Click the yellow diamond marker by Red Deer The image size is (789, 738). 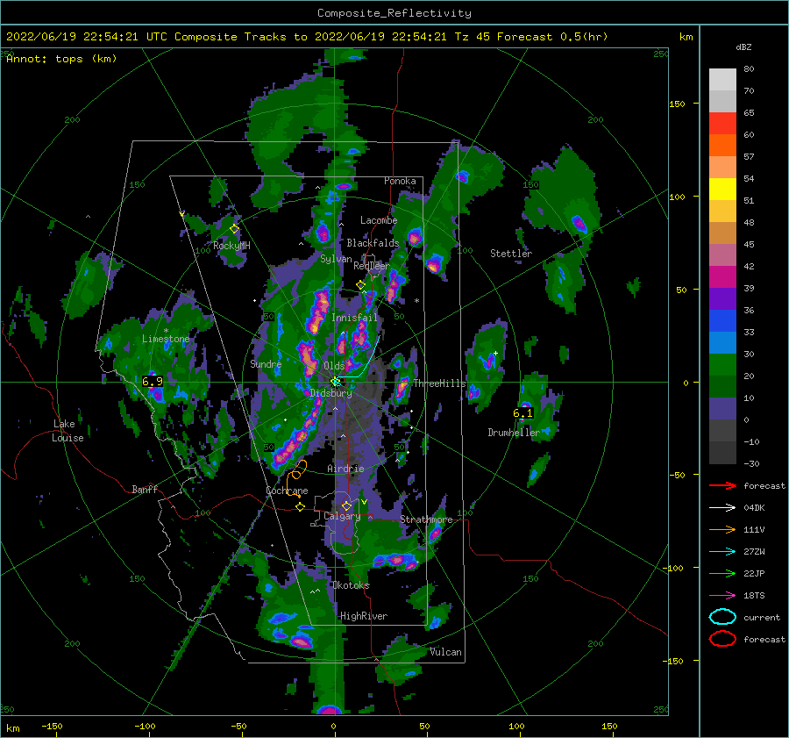click(360, 285)
